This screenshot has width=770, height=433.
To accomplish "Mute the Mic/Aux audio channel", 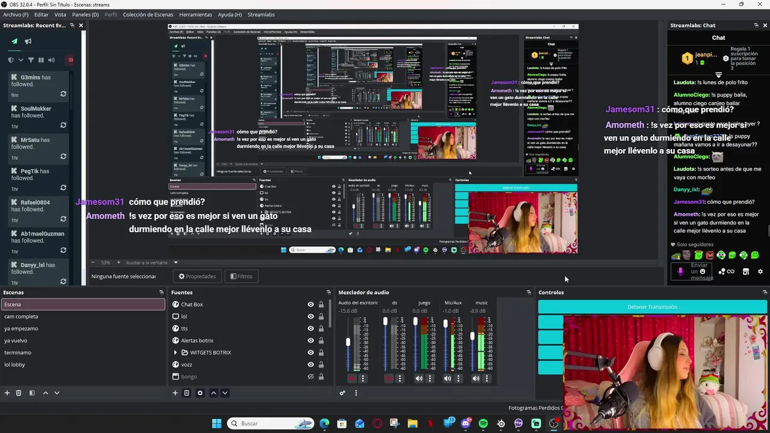I will point(447,378).
